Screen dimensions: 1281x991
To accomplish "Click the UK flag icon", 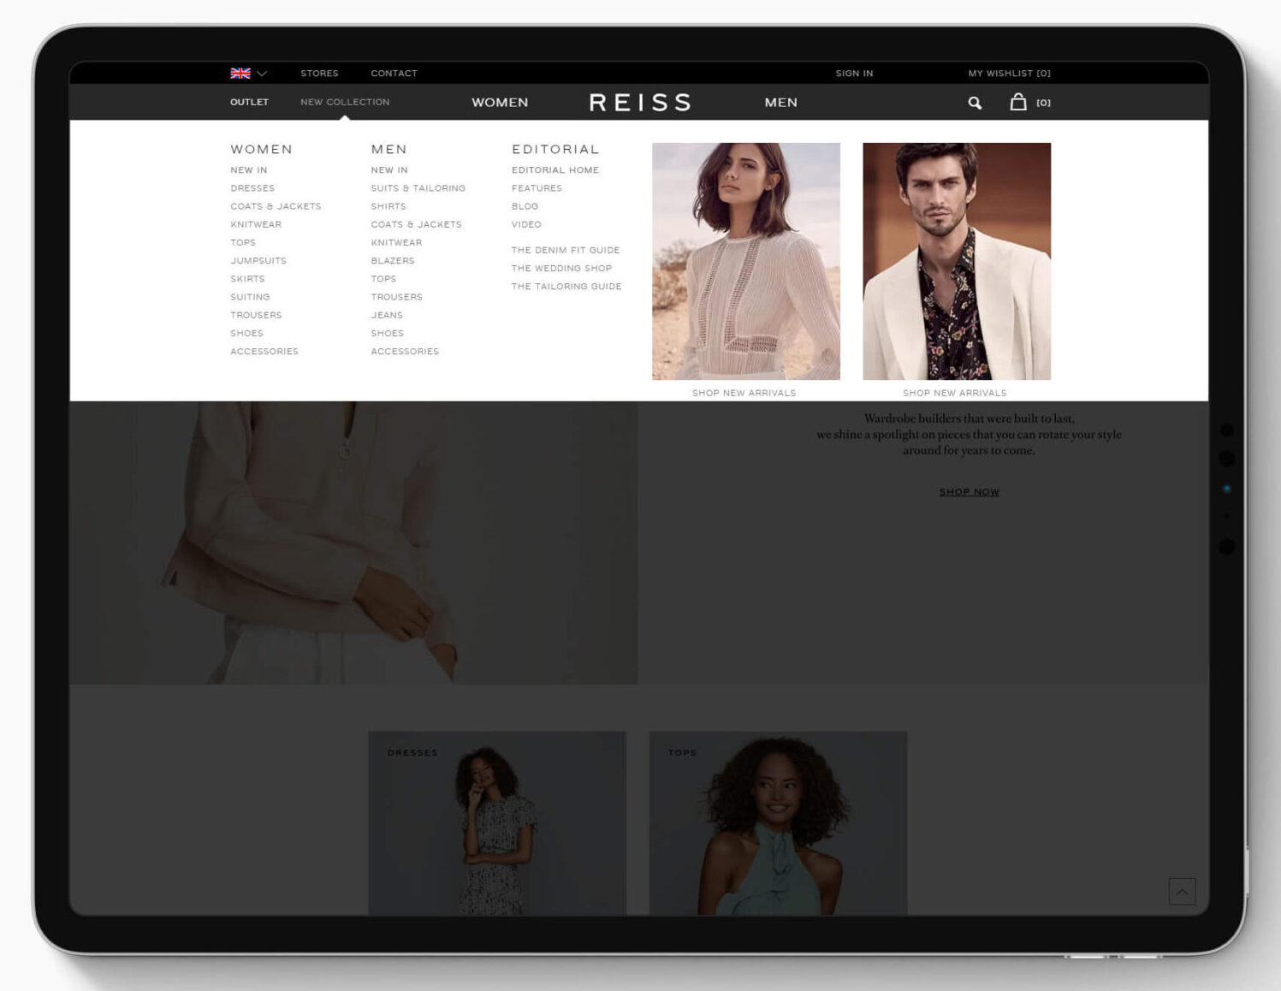I will tap(240, 74).
